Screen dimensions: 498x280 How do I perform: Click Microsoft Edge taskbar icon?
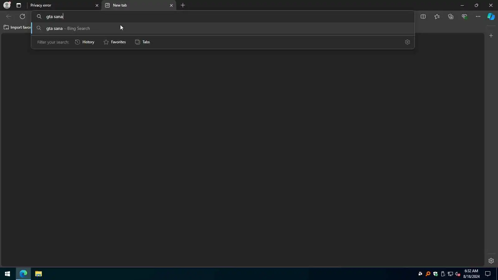[x=23, y=274]
